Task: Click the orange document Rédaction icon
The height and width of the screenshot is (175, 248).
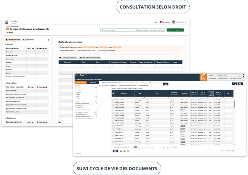Action: (x=203, y=77)
